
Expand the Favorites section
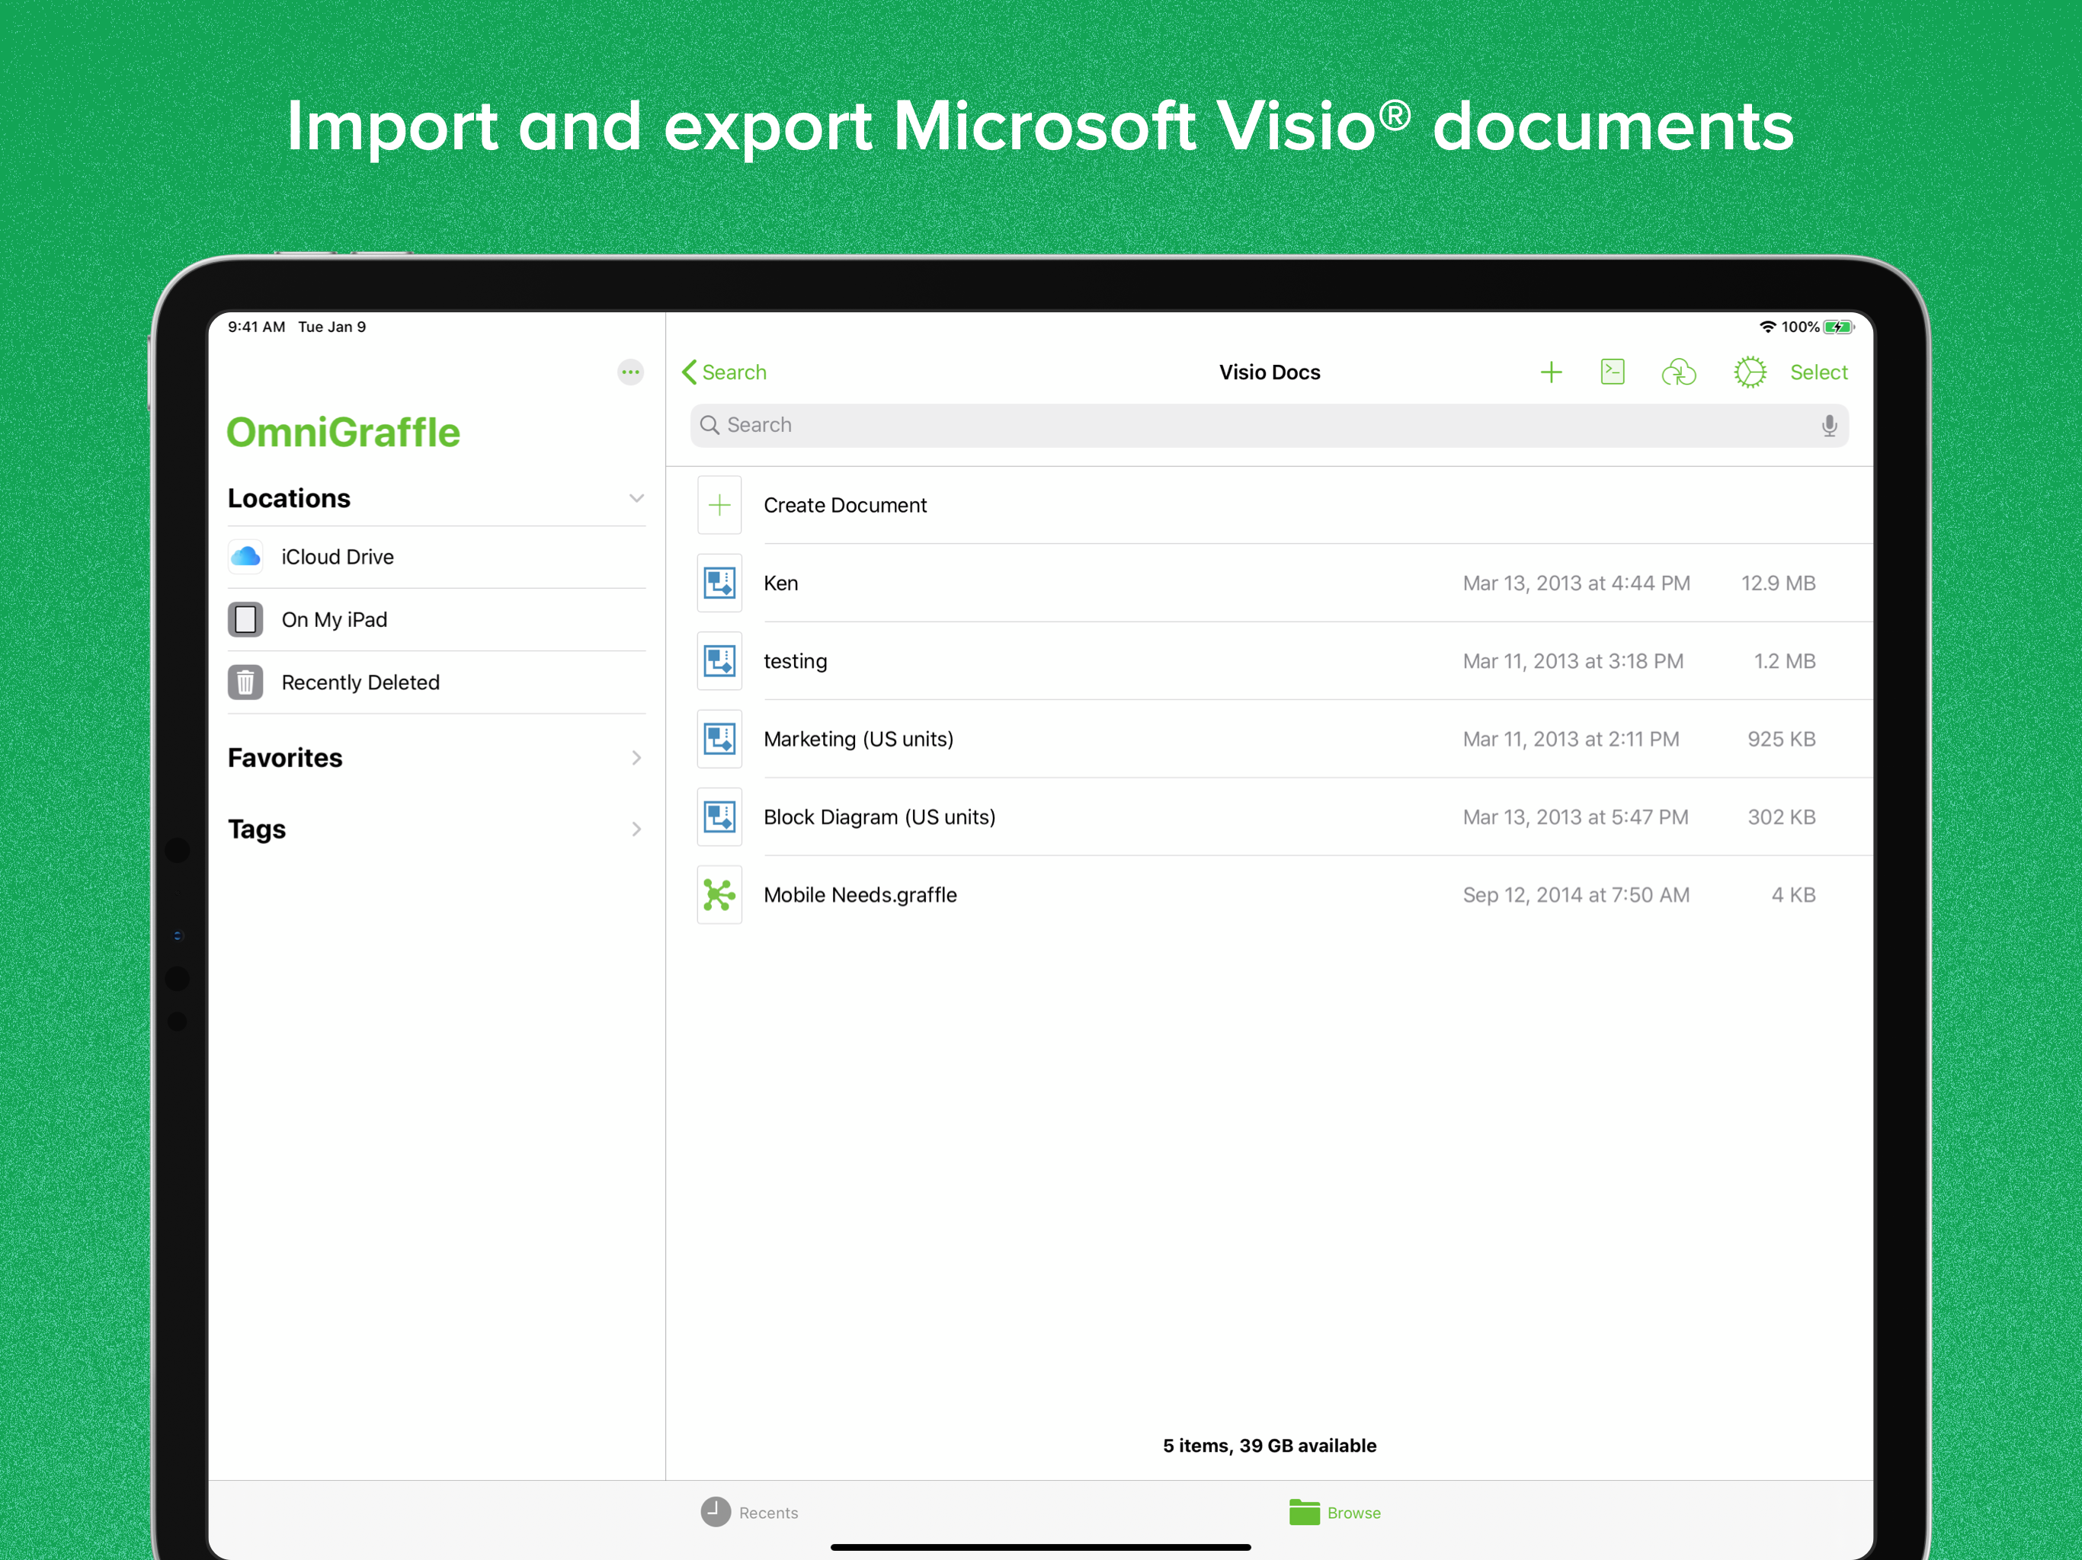(636, 759)
